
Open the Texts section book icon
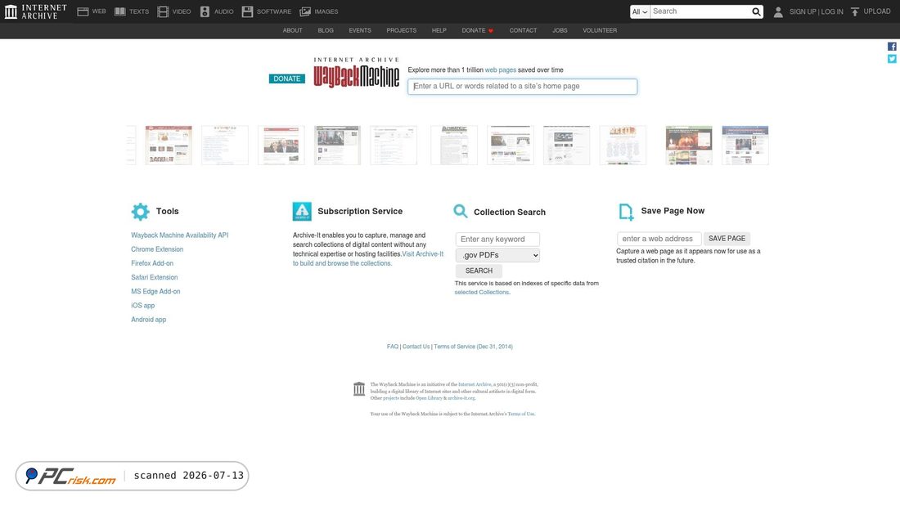120,11
